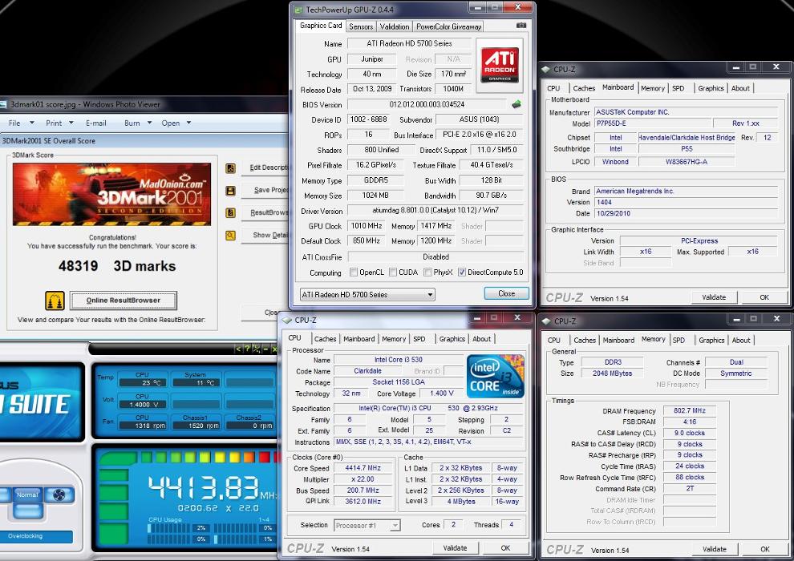Click the BIOS Version field in GPU-Z
794x561 pixels.
(427, 104)
